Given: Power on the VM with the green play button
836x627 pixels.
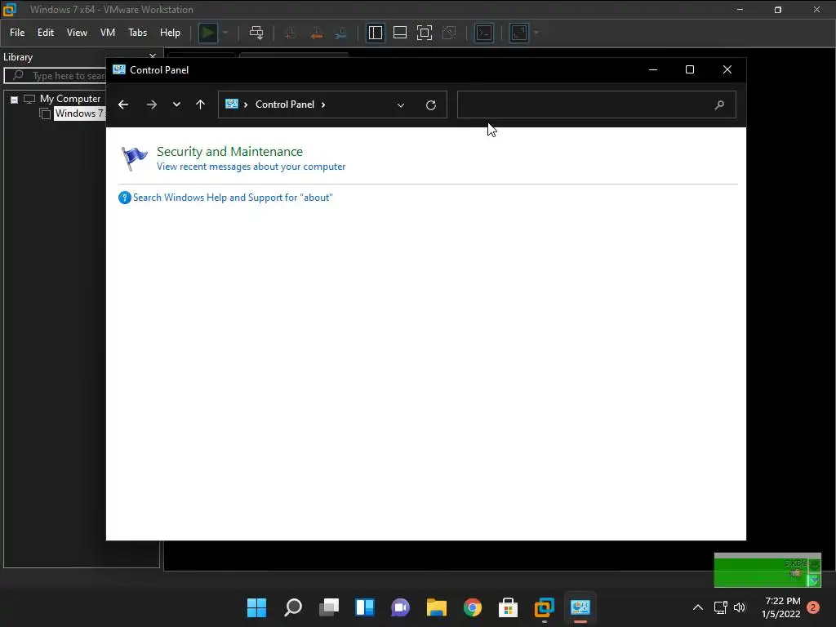Looking at the screenshot, I should click(x=208, y=33).
